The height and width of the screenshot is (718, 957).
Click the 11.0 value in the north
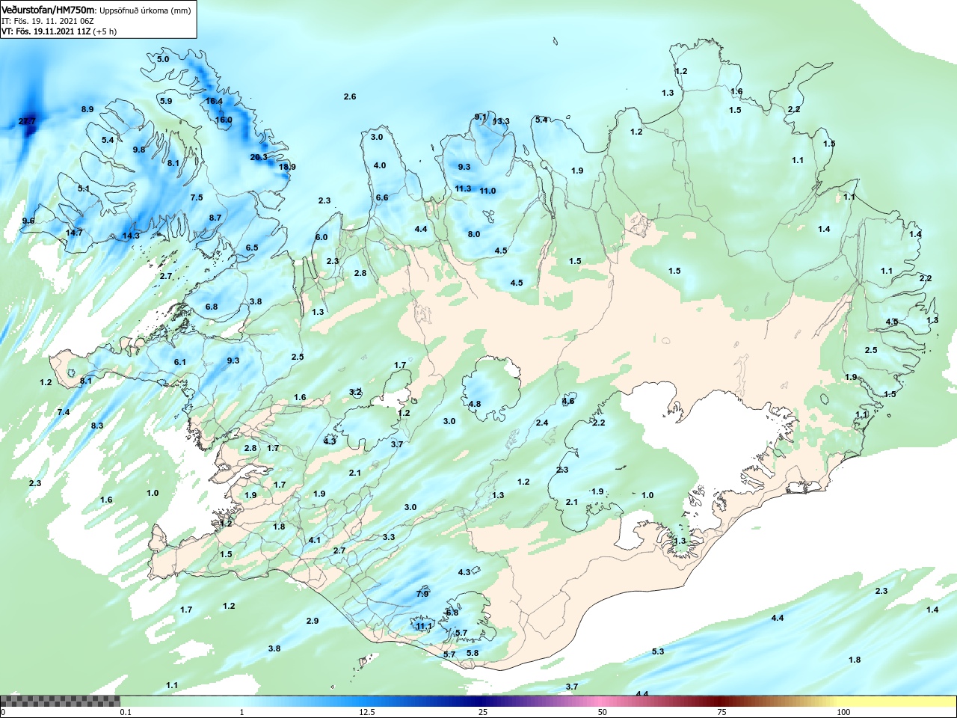point(487,191)
